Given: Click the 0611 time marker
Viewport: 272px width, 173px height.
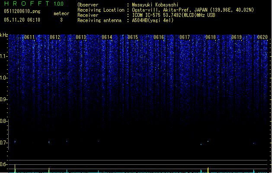Looking at the screenshot, I should [x=29, y=37].
